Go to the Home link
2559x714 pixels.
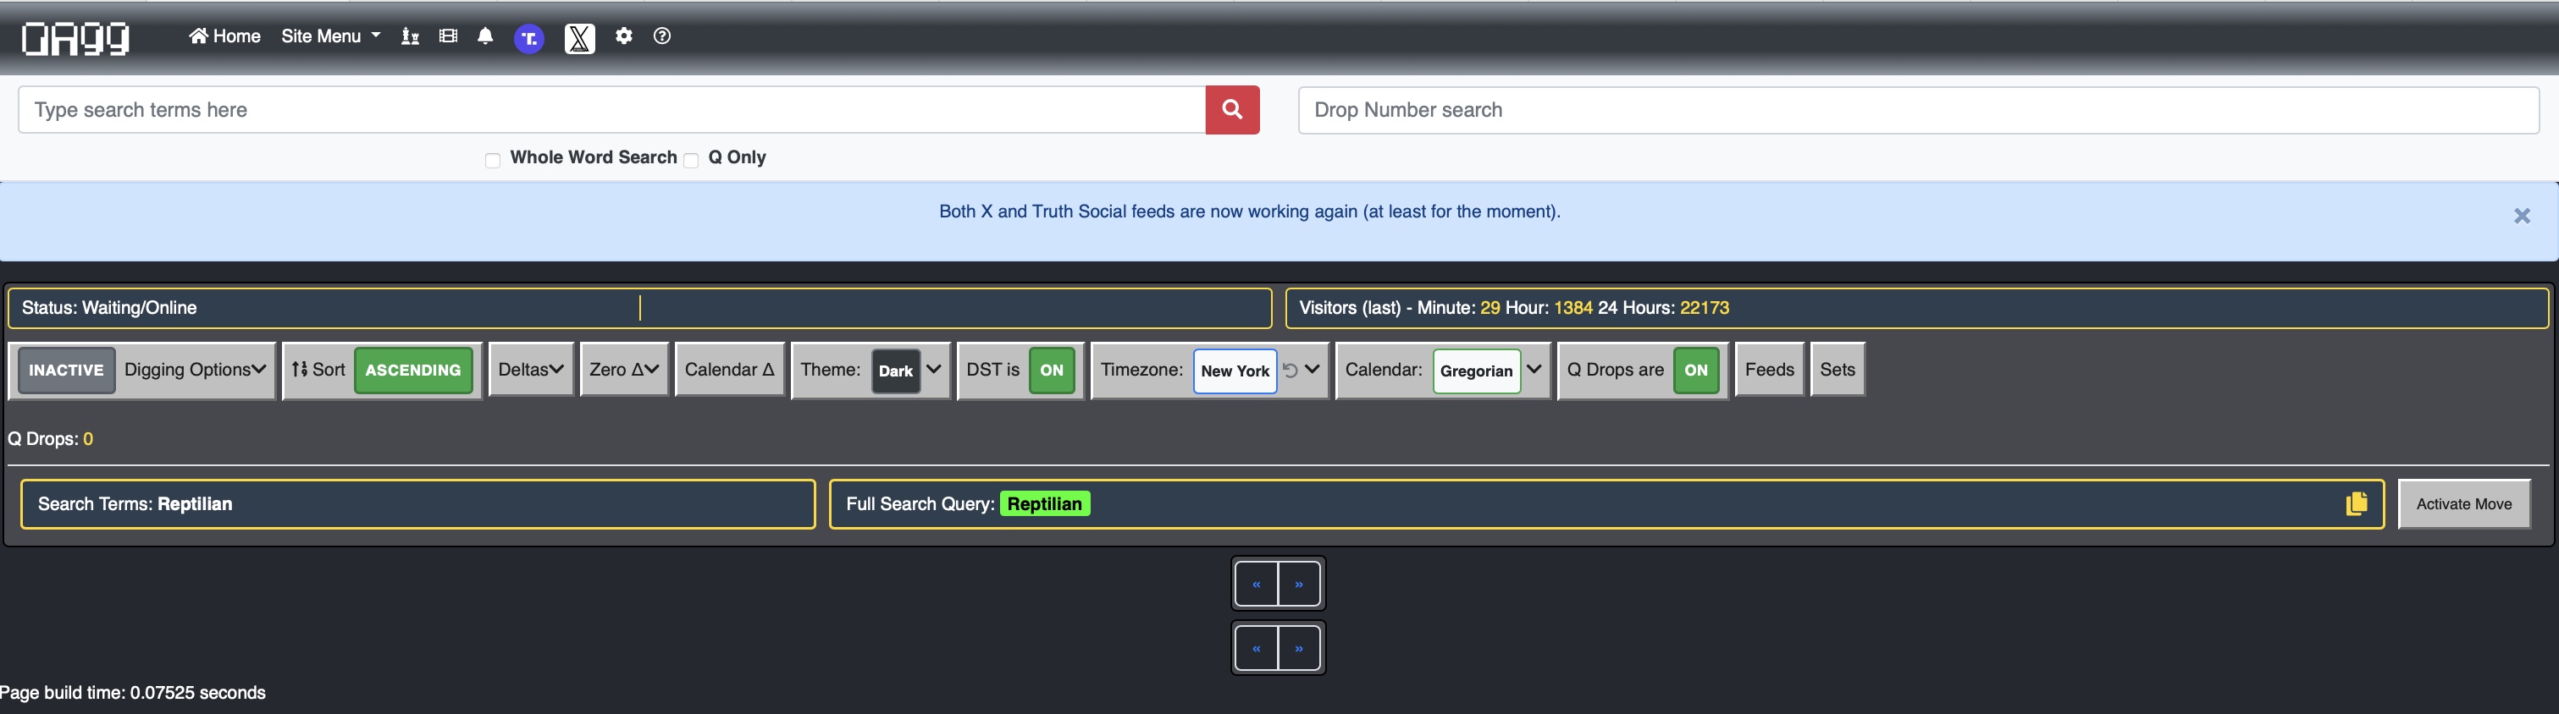[x=224, y=36]
